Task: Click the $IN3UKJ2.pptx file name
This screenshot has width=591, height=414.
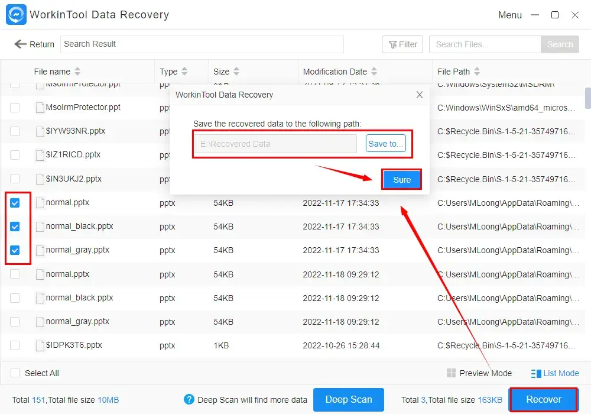Action: coord(73,179)
